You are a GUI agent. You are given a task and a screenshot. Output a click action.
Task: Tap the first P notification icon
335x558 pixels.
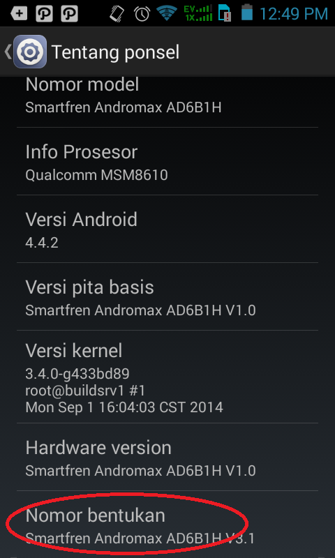(45, 14)
